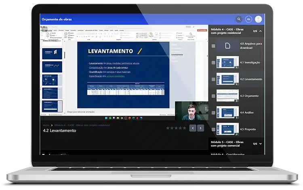Select the highlighted Levantamento slide thumbnail

tap(52, 106)
